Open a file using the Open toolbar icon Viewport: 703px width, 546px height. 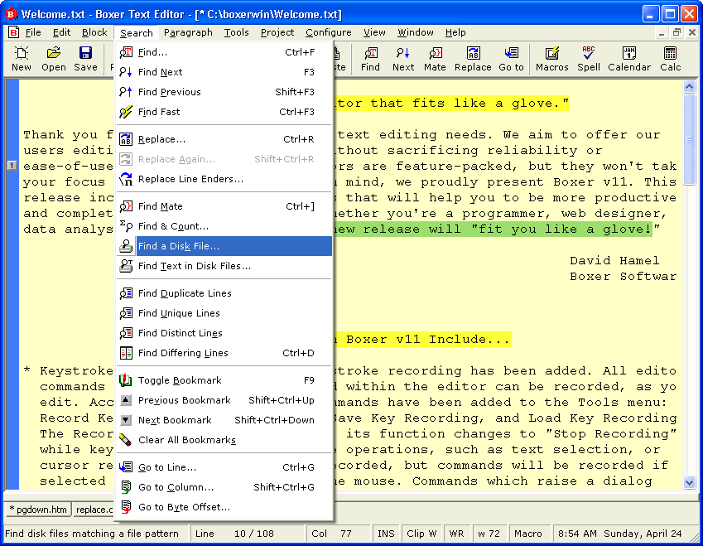(x=54, y=59)
